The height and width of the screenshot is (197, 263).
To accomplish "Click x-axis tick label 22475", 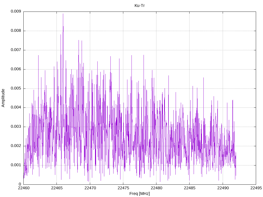I will tap(123, 188).
